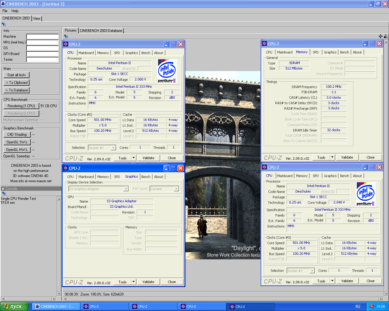This screenshot has width=389, height=311.
Task: Click the RU language indicator
Action: 358,306
